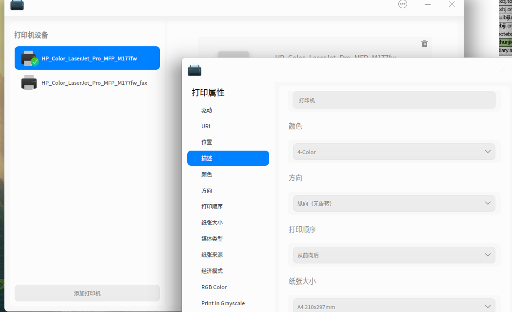Minimize the printer manager window
The image size is (512, 312).
(428, 4)
